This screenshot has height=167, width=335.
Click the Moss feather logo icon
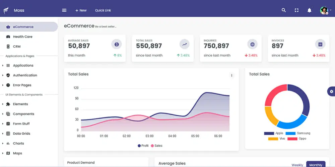6,10
